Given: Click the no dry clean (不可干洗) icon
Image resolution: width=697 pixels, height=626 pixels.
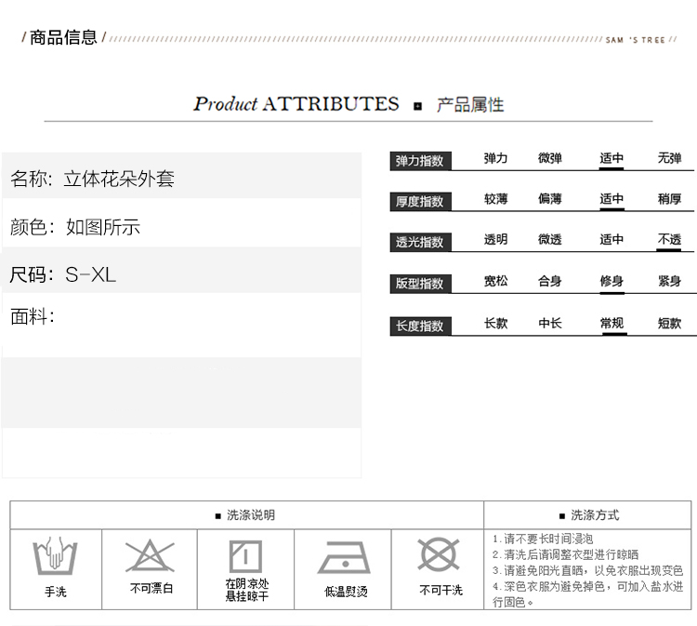Looking at the screenshot, I should tap(440, 556).
